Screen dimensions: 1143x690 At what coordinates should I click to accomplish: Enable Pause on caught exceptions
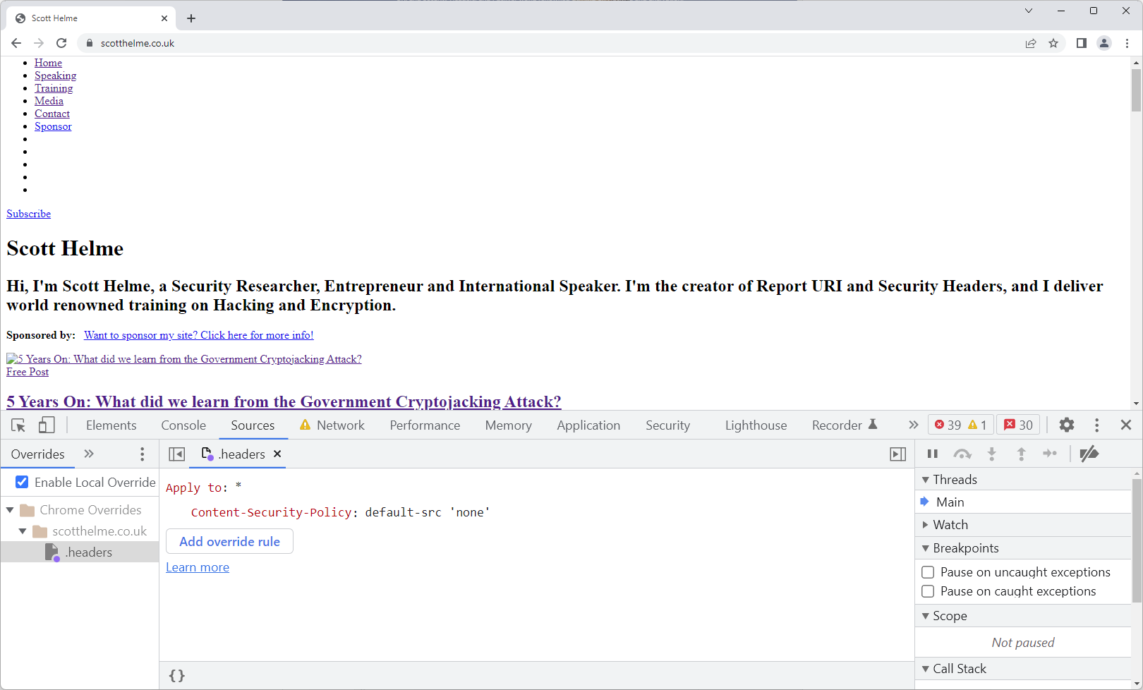928,591
